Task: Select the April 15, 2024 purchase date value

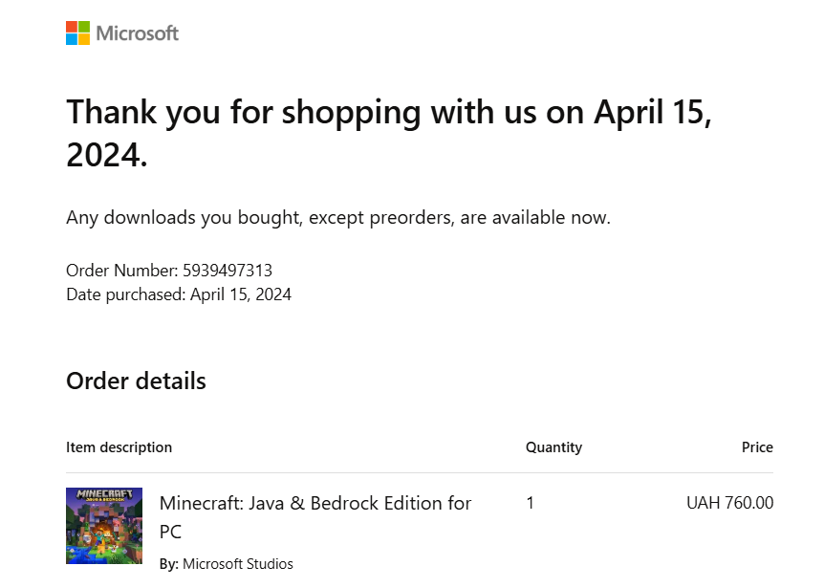Action: point(241,294)
